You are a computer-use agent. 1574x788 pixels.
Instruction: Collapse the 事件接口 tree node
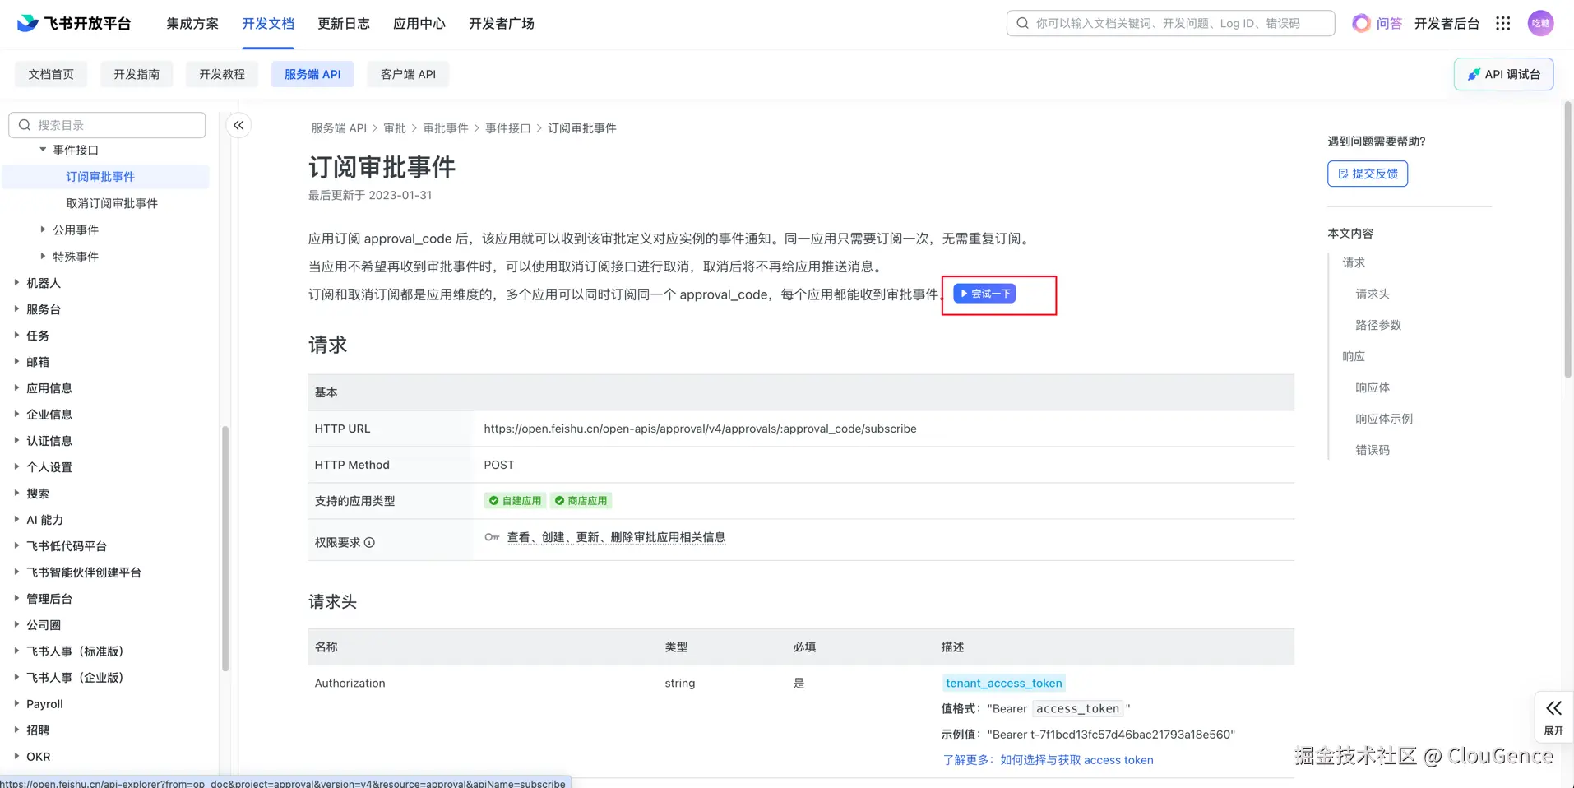click(x=43, y=150)
